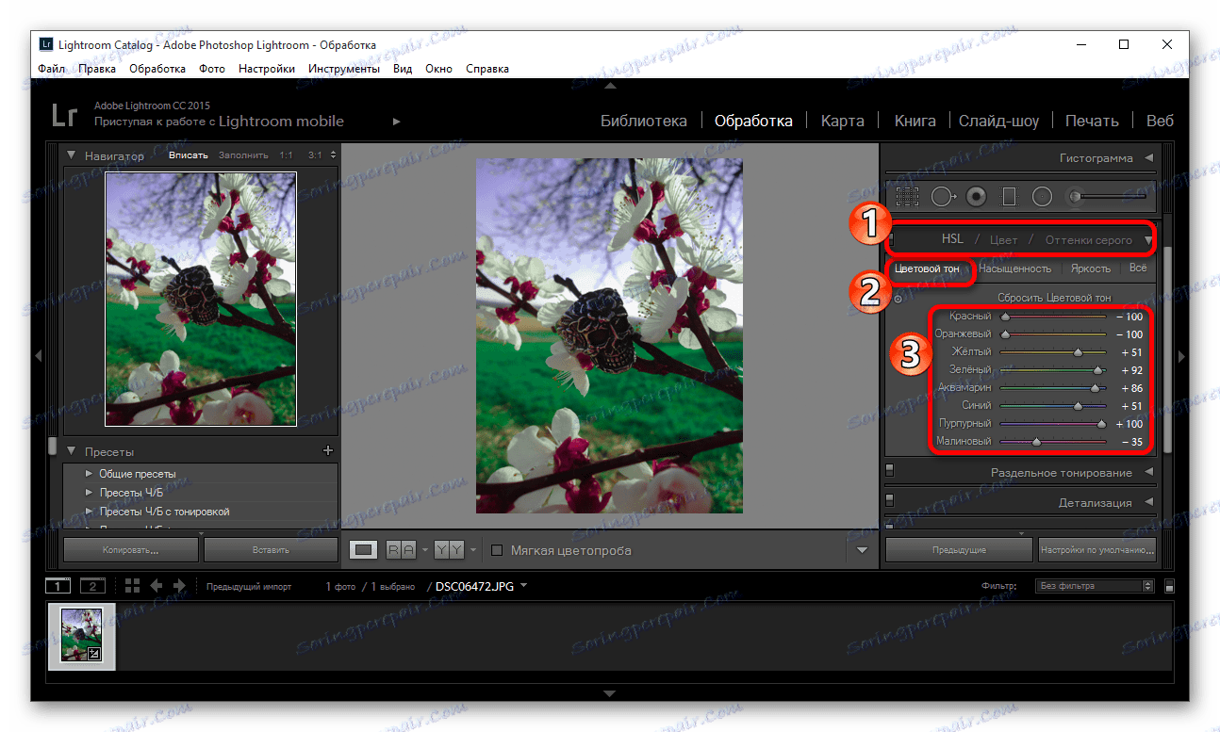The image size is (1220, 732).
Task: Toggle the Детализация panel switch
Action: [x=889, y=502]
